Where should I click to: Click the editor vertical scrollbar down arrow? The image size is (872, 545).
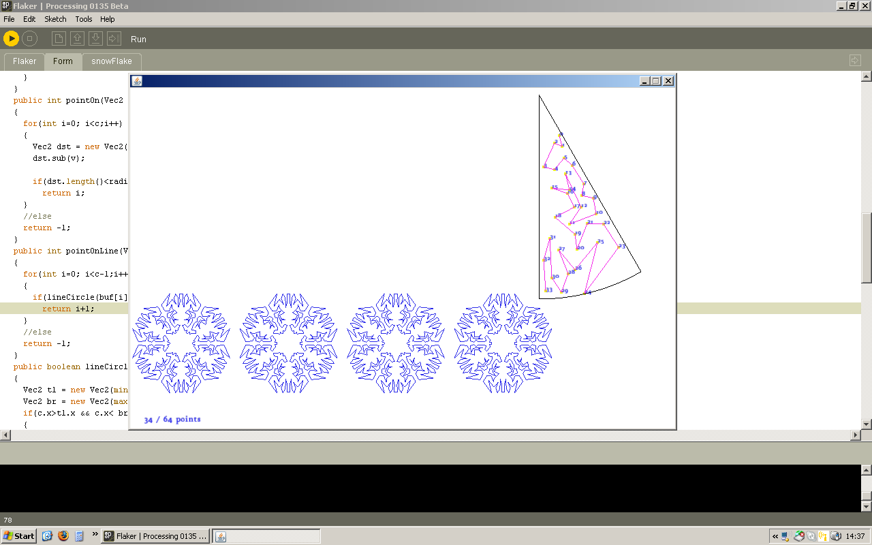click(x=866, y=424)
